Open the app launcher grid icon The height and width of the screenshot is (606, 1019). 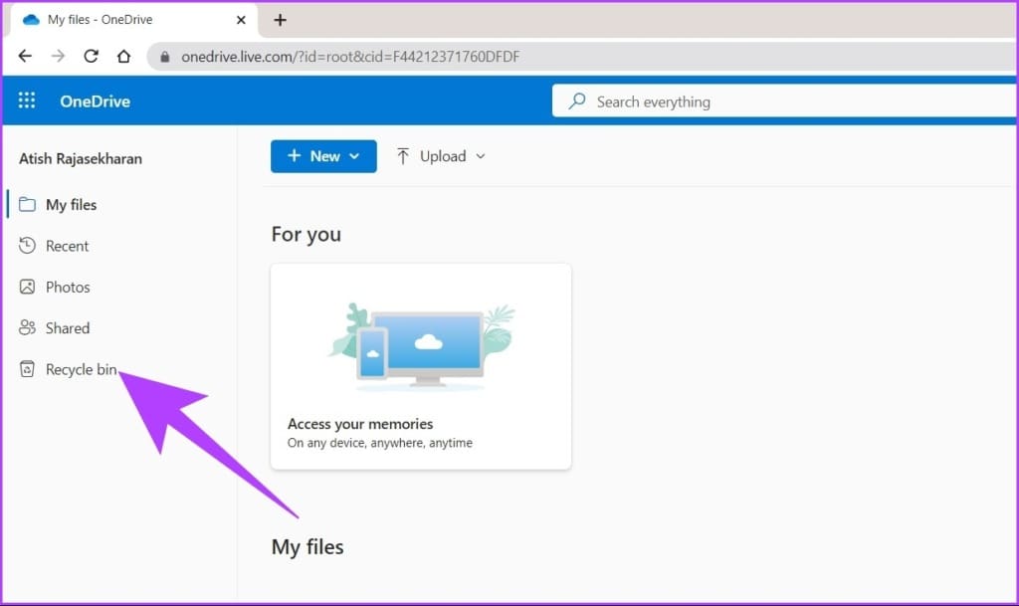pos(27,101)
